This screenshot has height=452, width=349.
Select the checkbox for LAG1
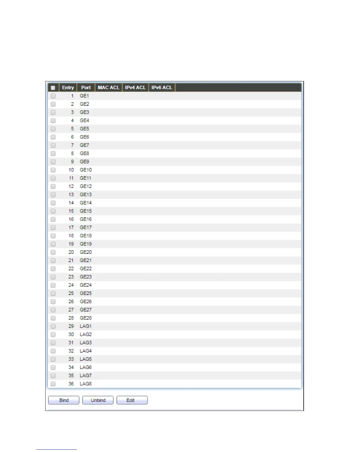[x=53, y=326]
